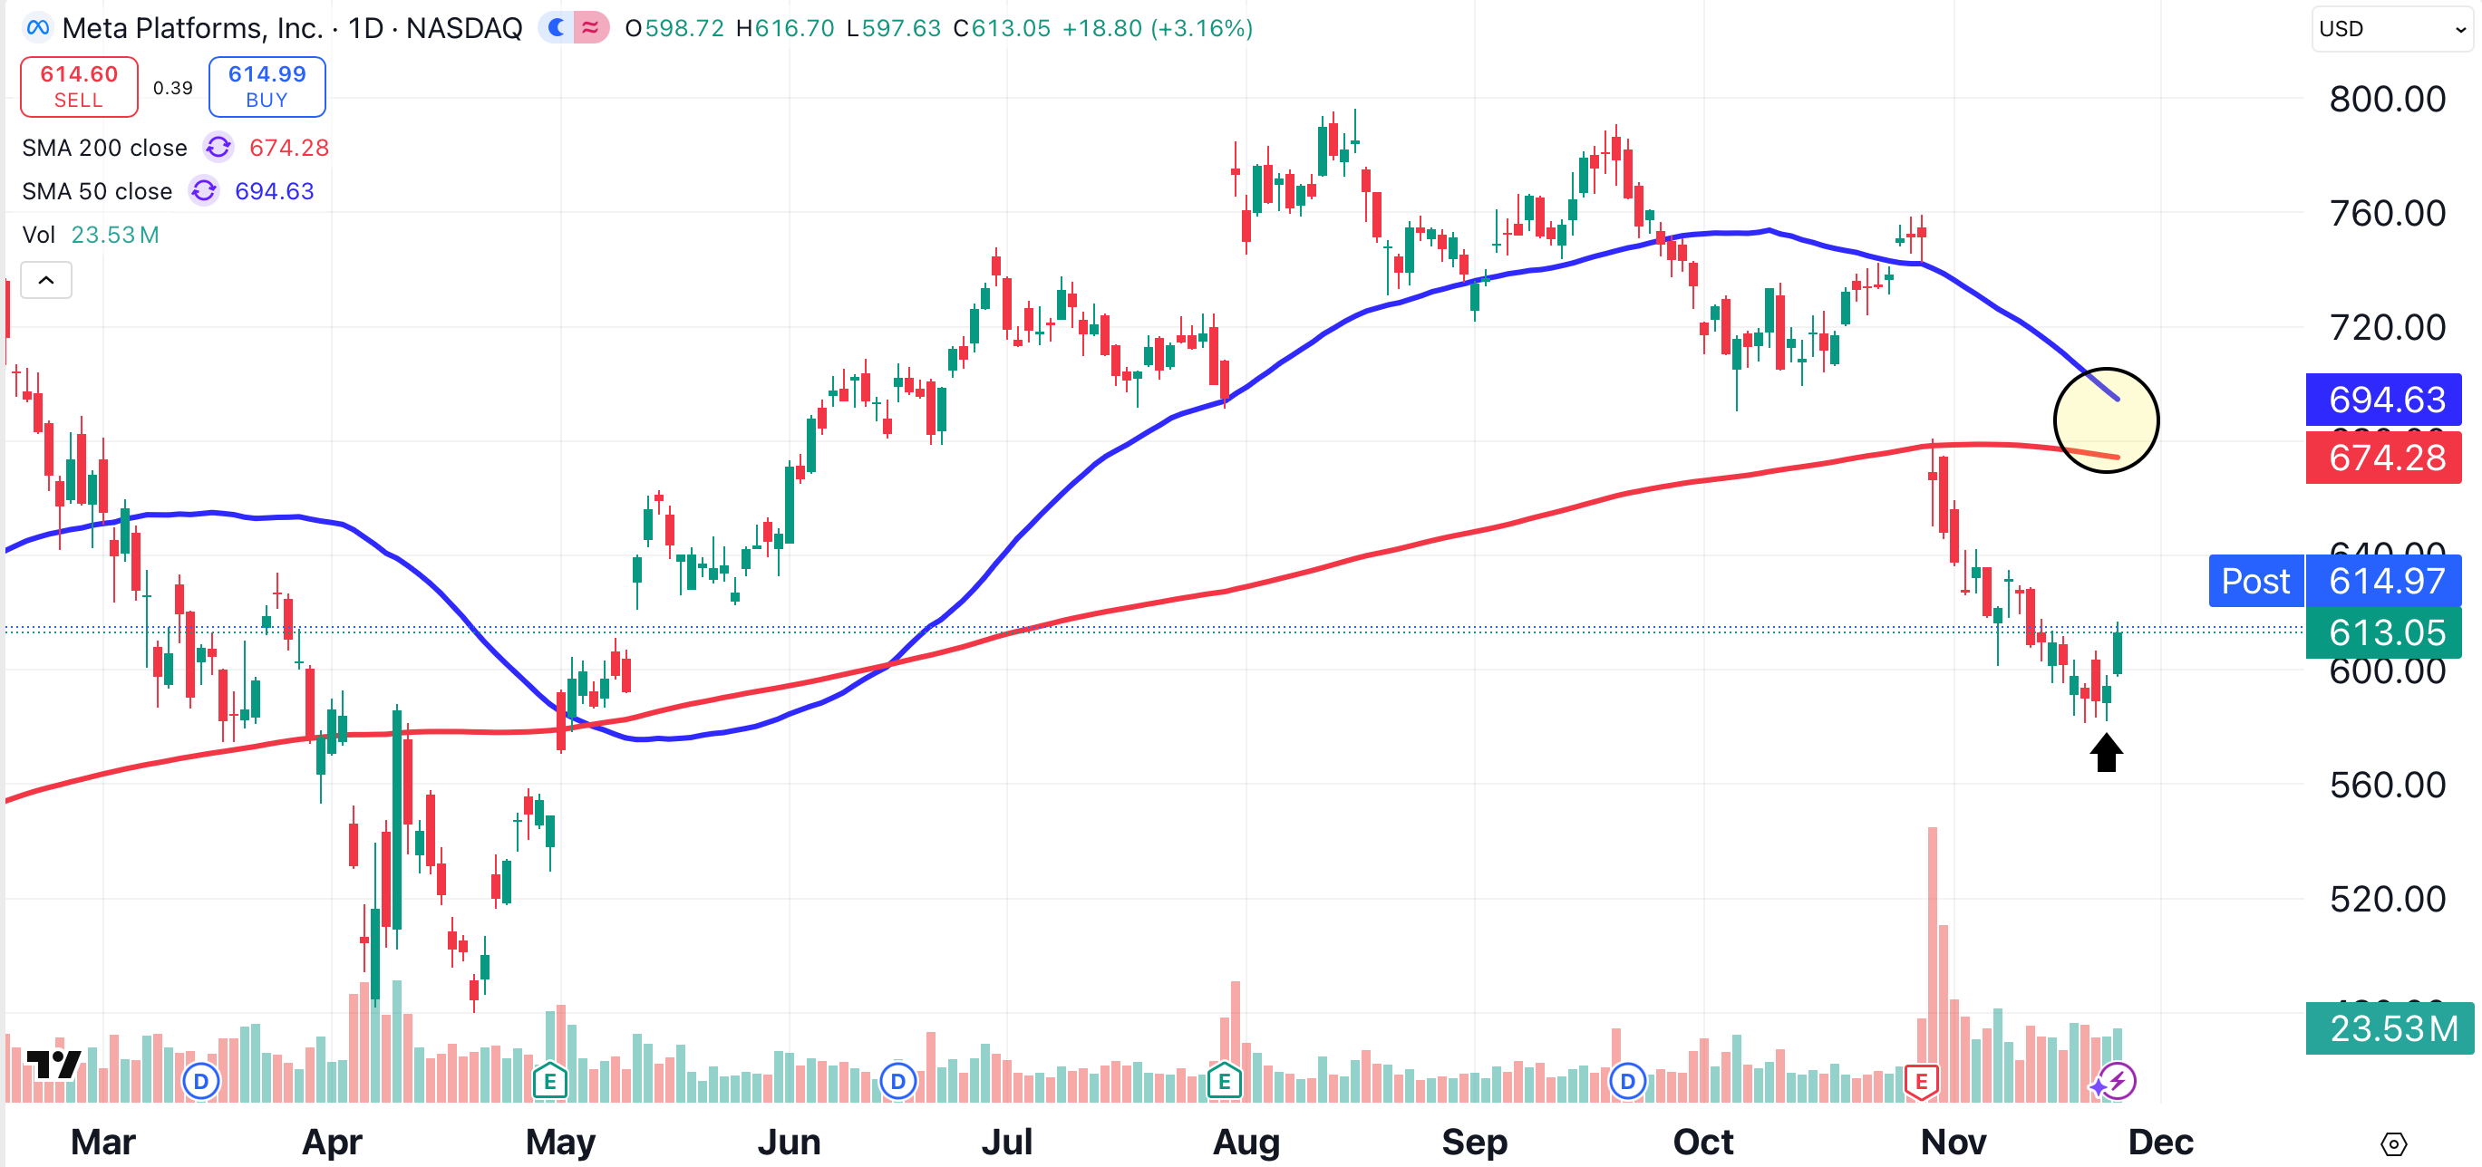
Task: Click the post-market moon session indicator
Action: [x=557, y=28]
